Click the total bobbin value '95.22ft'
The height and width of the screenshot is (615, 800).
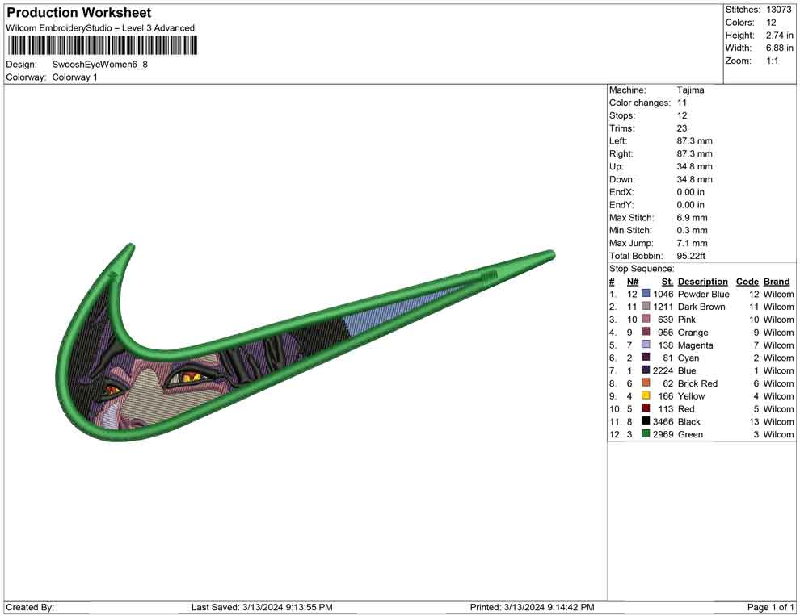tap(691, 256)
